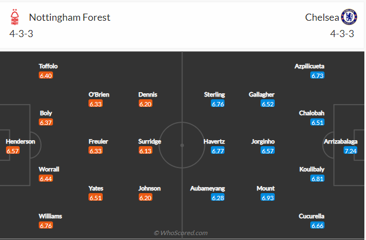Select player Havertz on the pitch
Image resolution: width=366 pixels, height=240 pixels.
pyautogui.click(x=214, y=141)
